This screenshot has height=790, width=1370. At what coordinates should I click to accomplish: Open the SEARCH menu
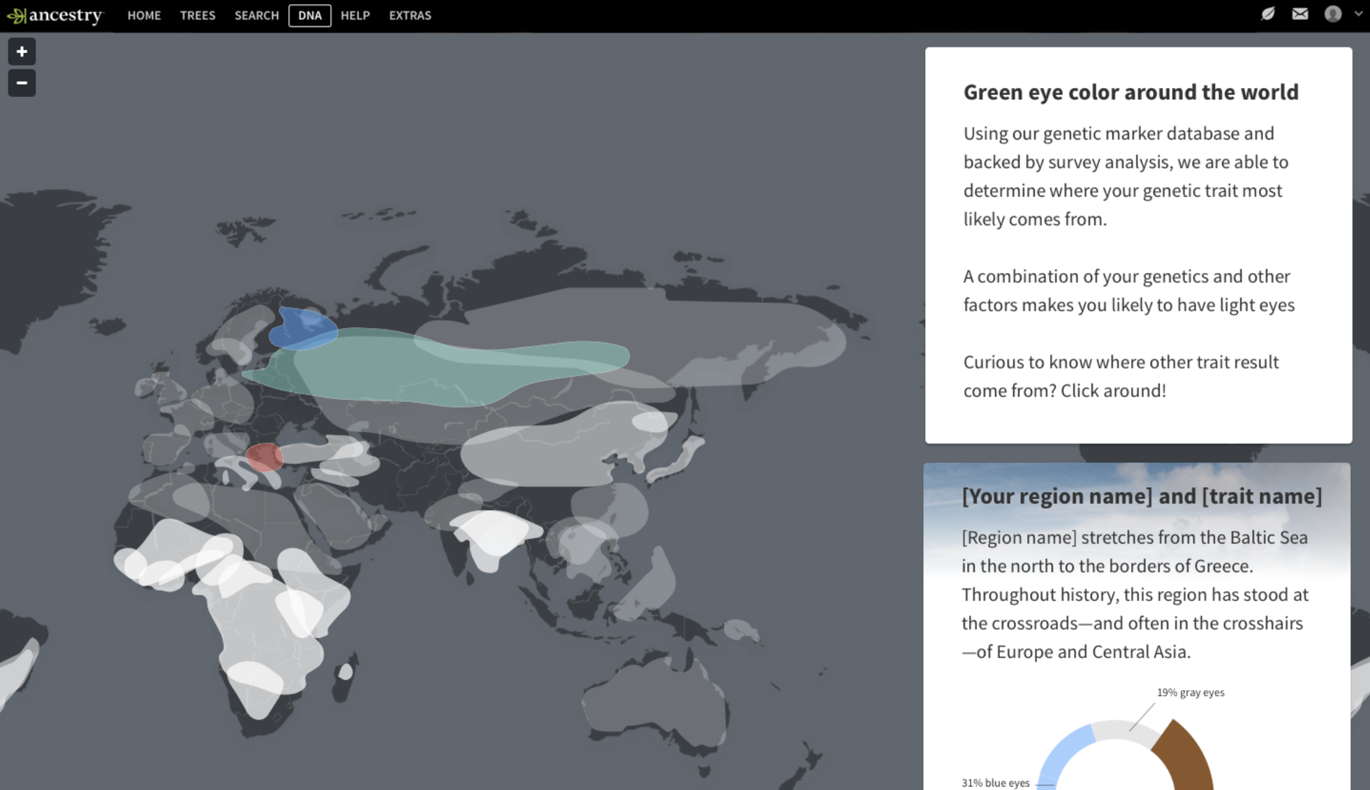click(x=256, y=15)
